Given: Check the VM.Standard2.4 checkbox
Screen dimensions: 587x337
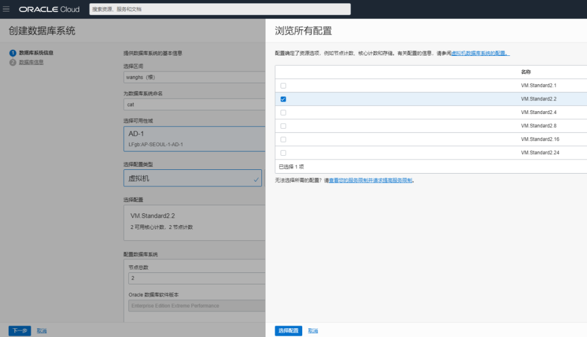Looking at the screenshot, I should coord(283,112).
